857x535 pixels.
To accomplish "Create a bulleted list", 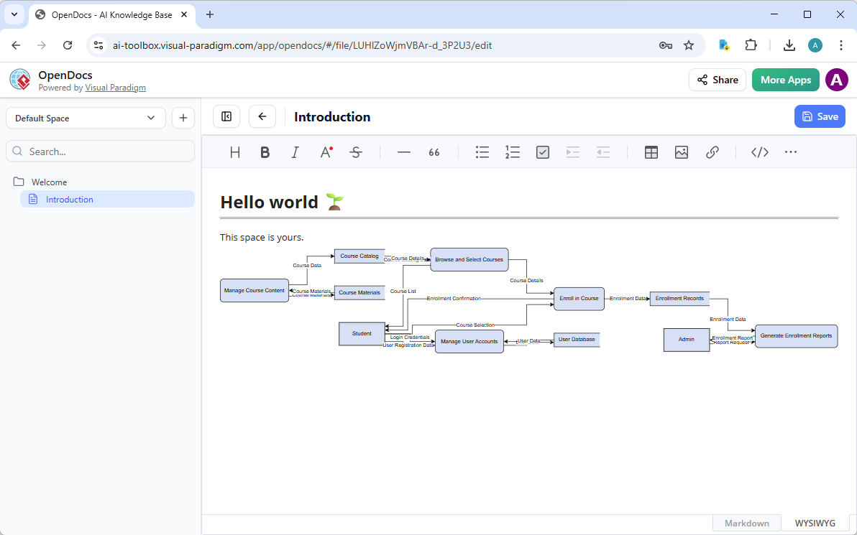I will [482, 152].
